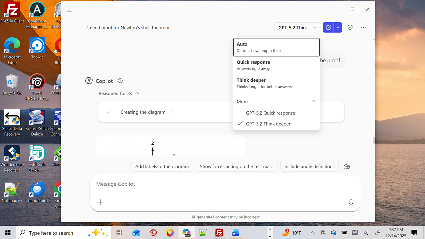
Task: Select the Quick response mode
Action: (276, 65)
